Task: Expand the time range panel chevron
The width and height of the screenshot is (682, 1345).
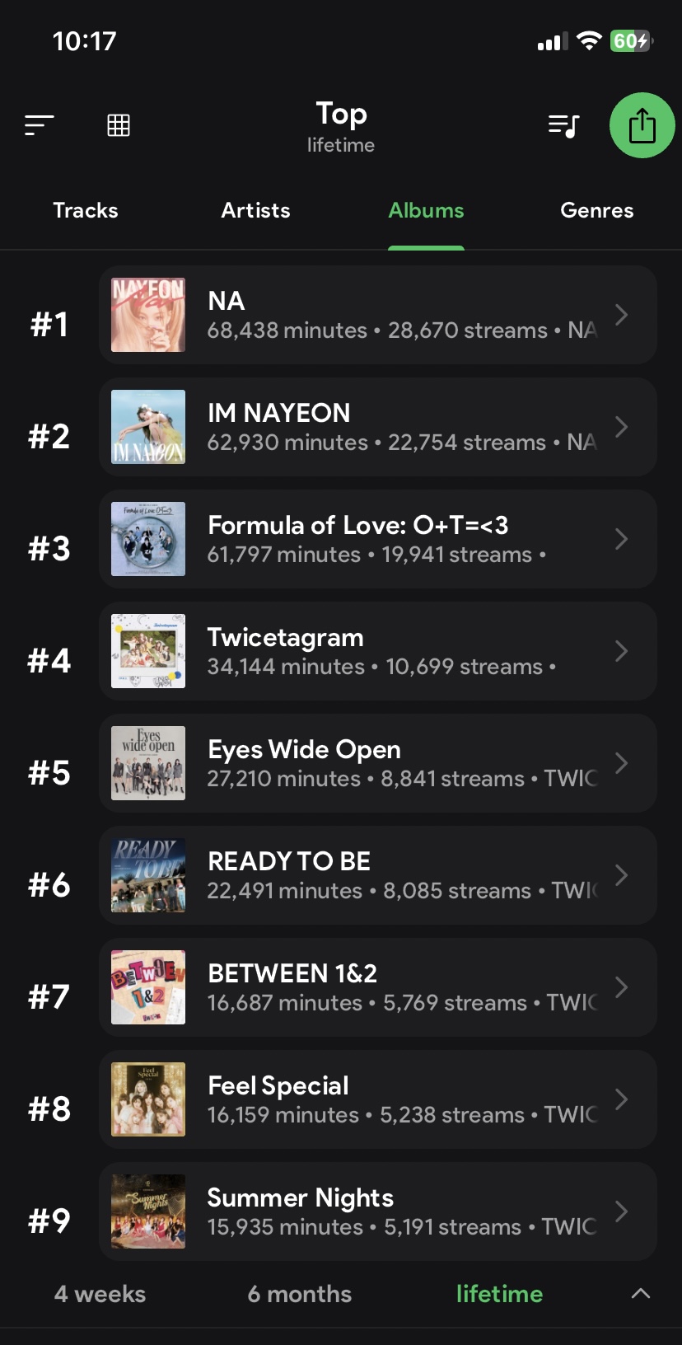Action: (x=641, y=1294)
